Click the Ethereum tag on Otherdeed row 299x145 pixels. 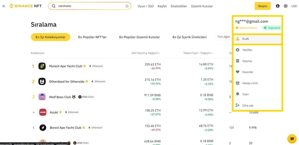pos(98,81)
